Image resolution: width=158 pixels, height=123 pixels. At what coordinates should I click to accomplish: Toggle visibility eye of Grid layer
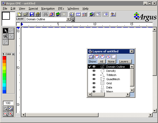(94, 83)
